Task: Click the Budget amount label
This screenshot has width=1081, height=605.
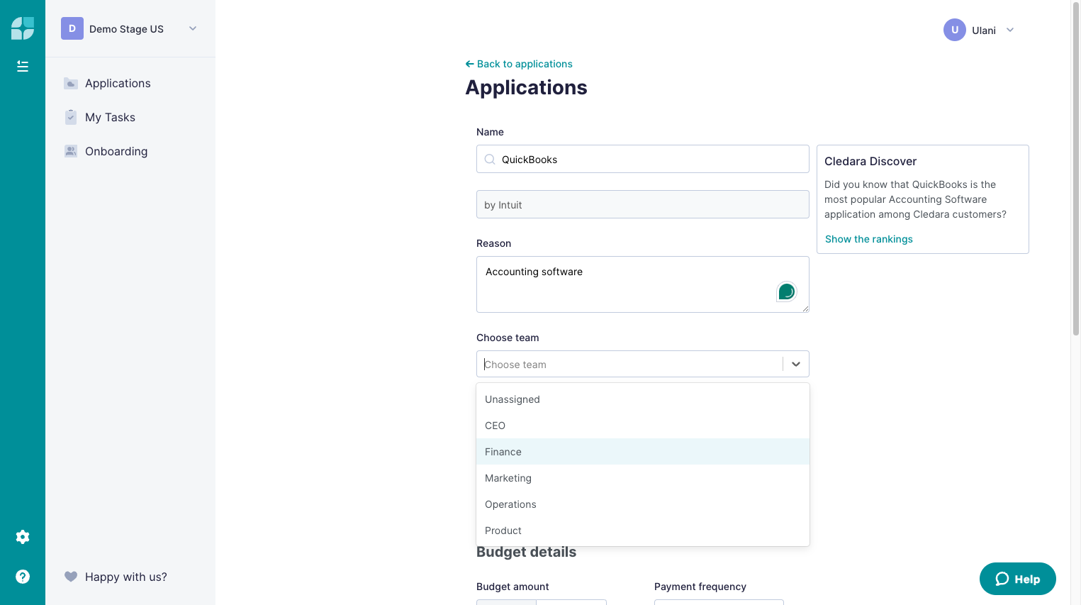Action: pyautogui.click(x=513, y=587)
